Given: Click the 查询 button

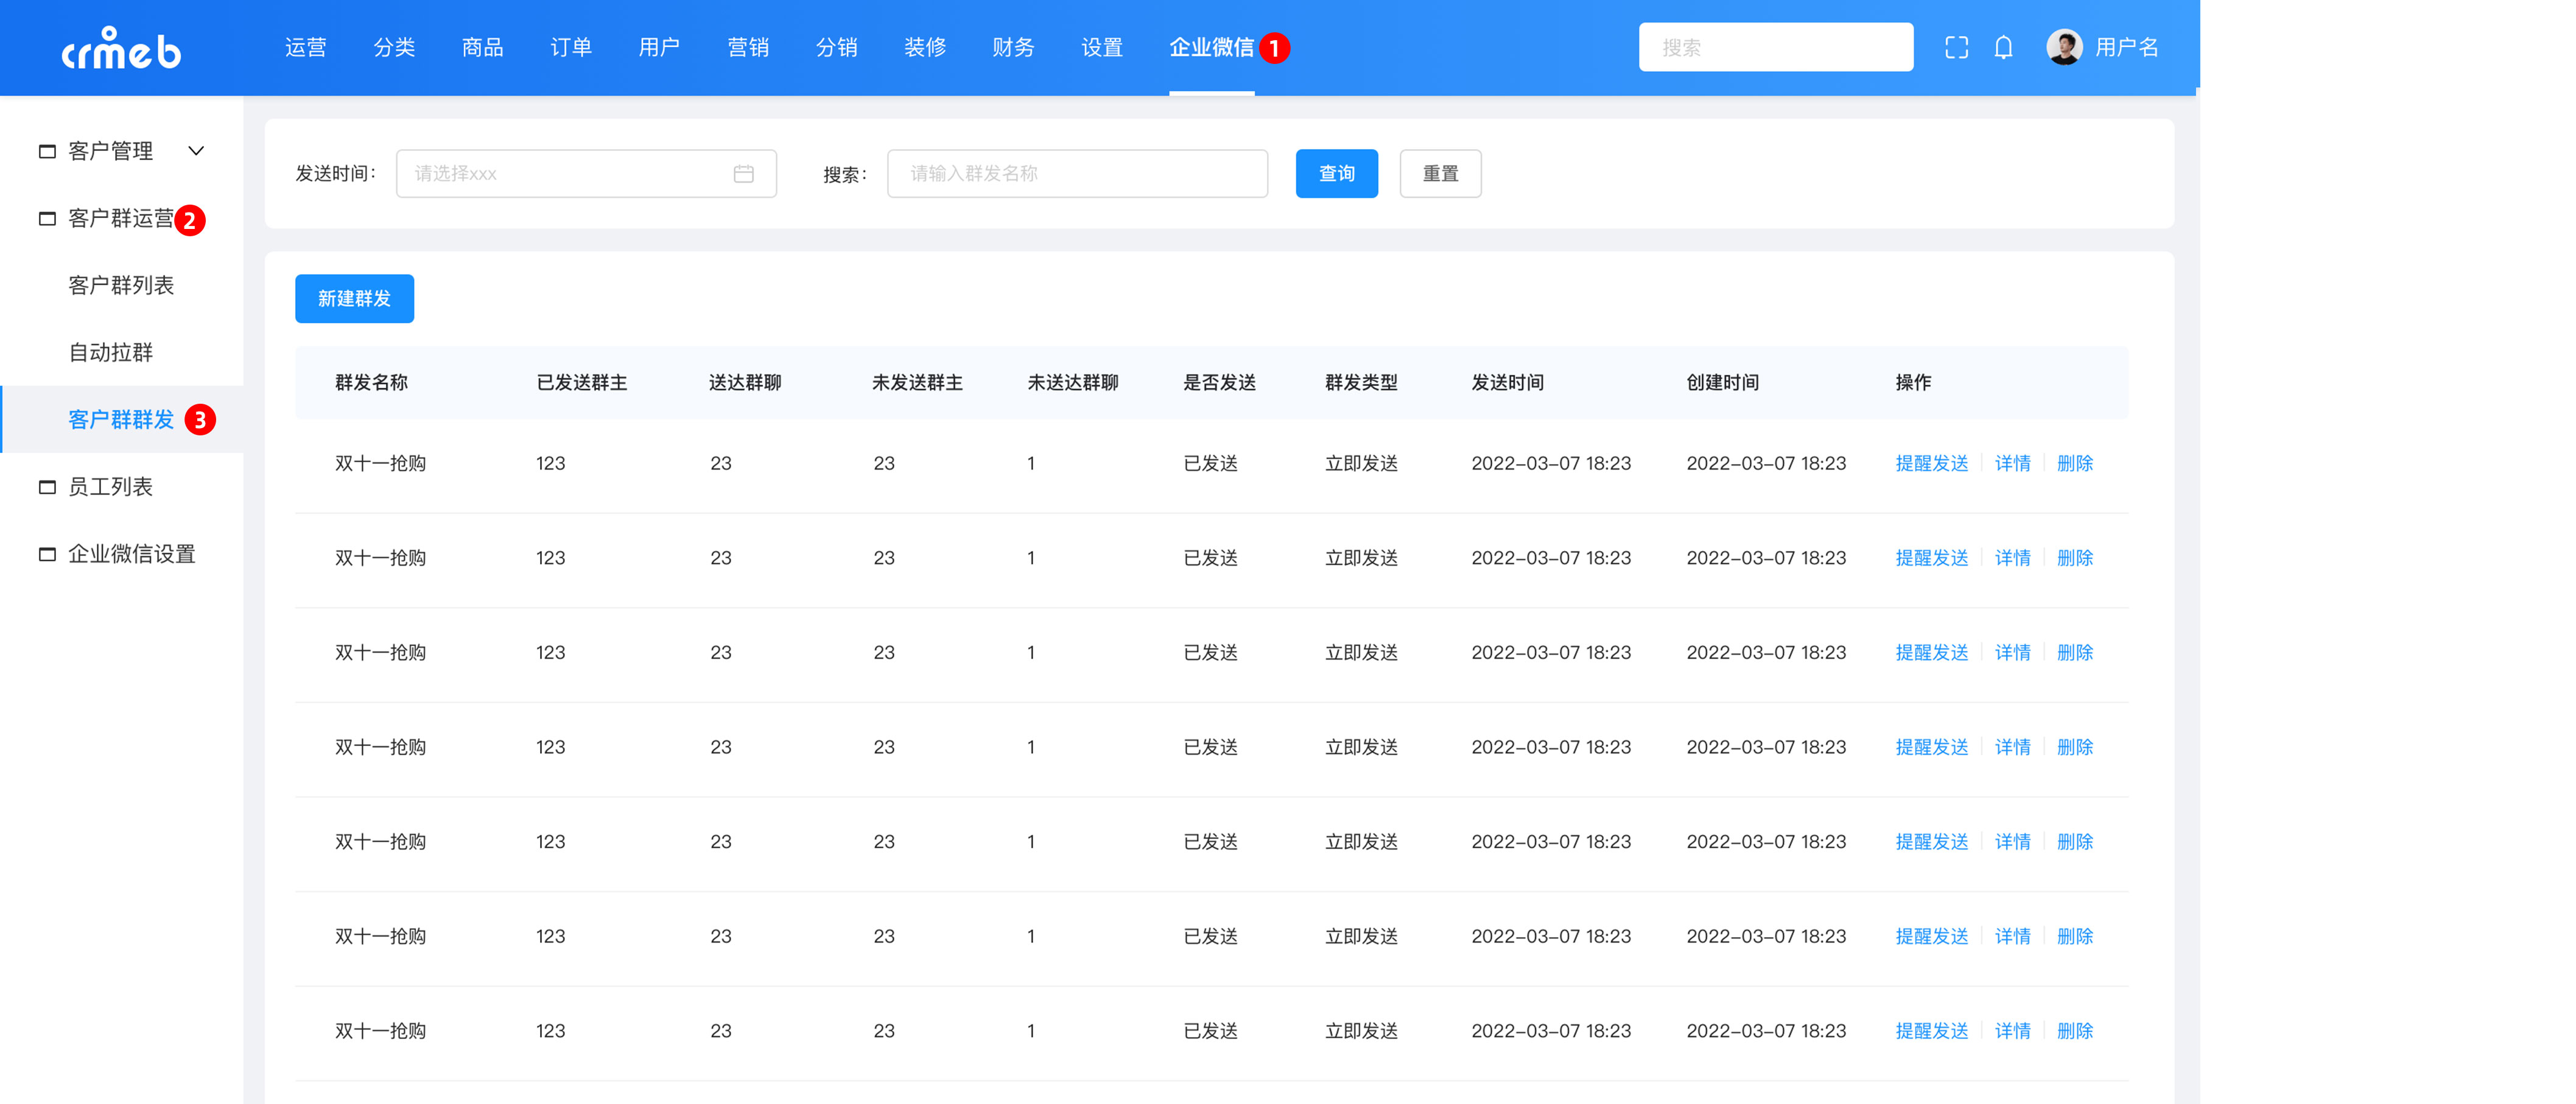Looking at the screenshot, I should point(1336,174).
